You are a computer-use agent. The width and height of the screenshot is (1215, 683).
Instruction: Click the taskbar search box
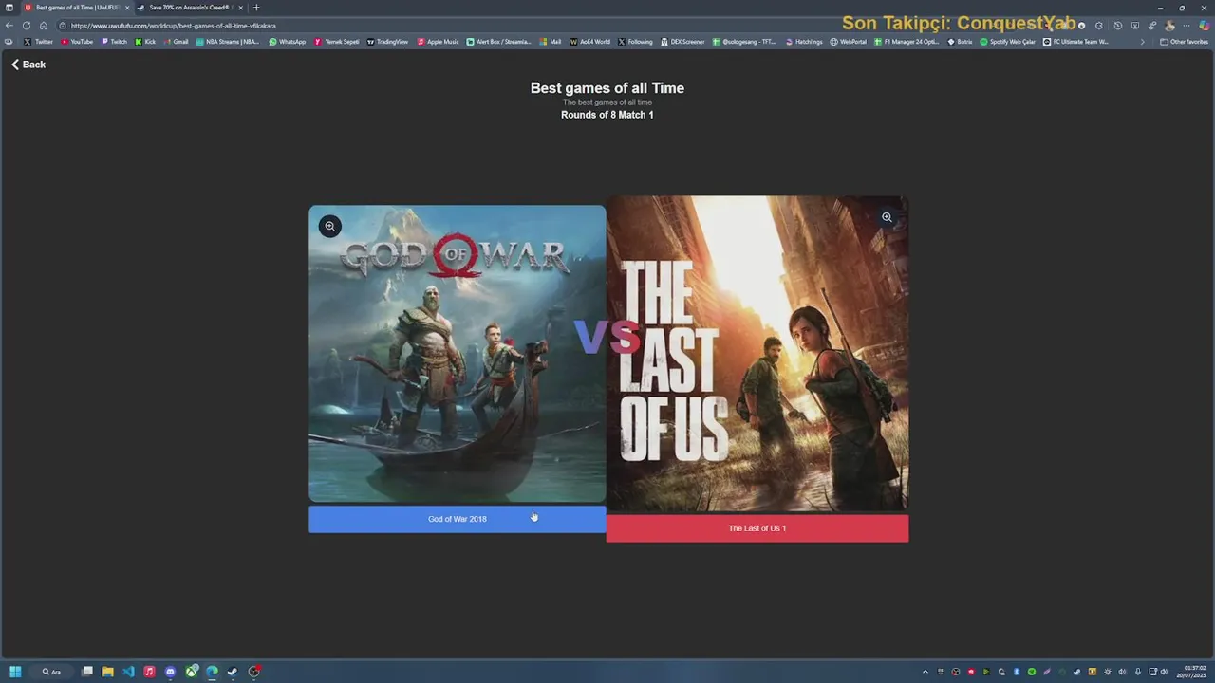(52, 672)
